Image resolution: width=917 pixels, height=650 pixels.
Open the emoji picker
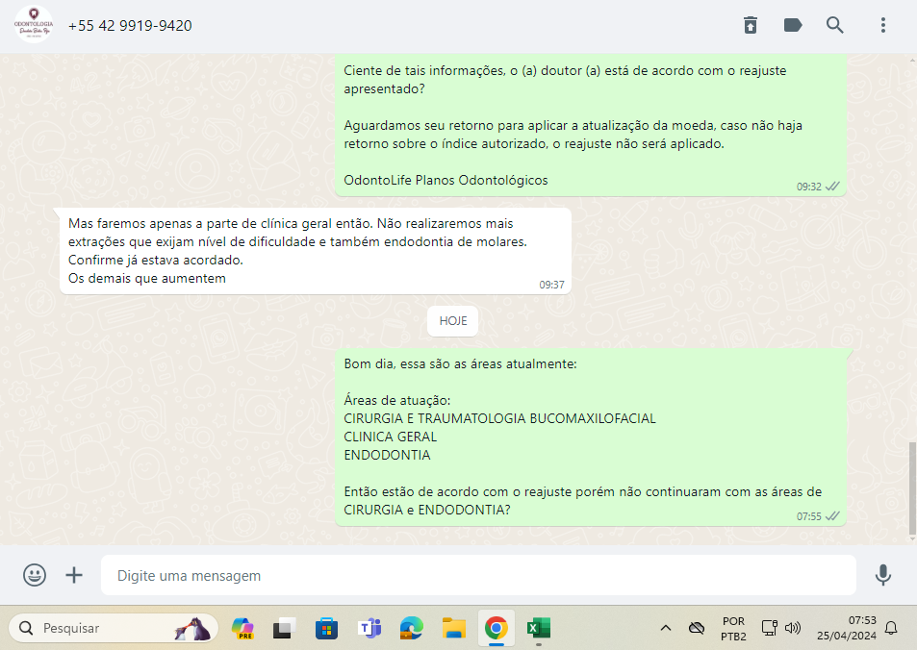click(35, 575)
